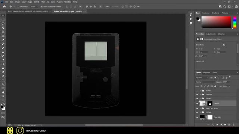The width and height of the screenshot is (239, 134).
Task: Select the Clone Stamp tool
Action: [3, 52]
